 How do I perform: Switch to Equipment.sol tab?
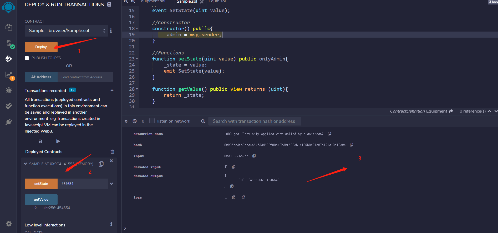point(152,2)
